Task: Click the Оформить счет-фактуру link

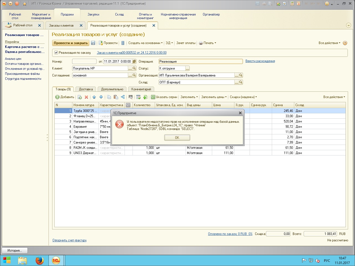Action: (69, 240)
